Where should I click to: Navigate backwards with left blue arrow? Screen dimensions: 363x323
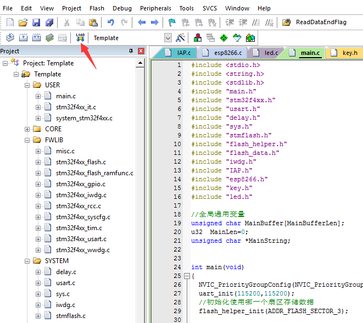(x=142, y=23)
